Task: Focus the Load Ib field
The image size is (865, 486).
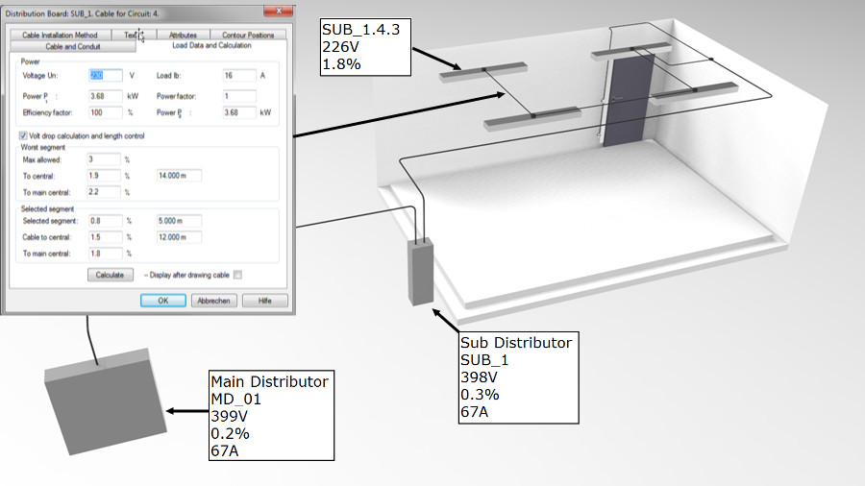Action: pyautogui.click(x=237, y=75)
